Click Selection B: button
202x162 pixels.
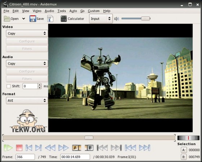pyautogui.click(x=184, y=157)
